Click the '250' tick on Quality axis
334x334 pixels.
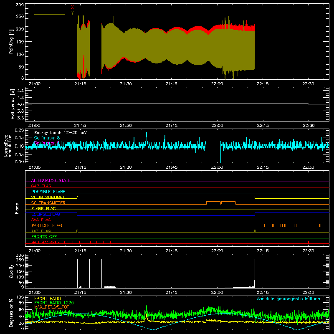tap(20, 260)
